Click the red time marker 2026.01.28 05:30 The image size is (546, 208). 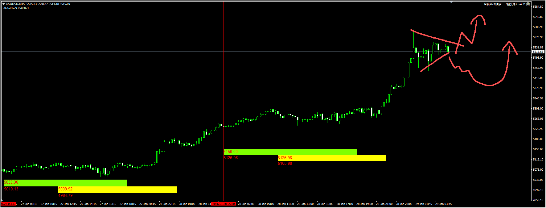click(x=224, y=204)
